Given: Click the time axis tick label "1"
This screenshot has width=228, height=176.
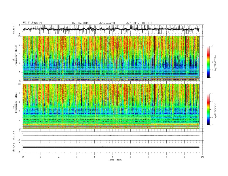Looking at the screenshot, I should click(x=41, y=157).
